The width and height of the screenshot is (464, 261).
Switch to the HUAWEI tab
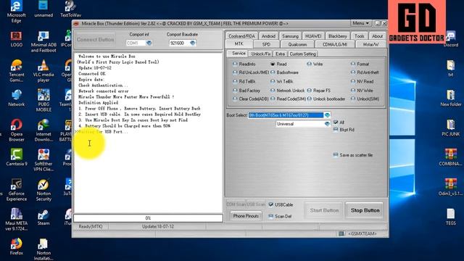pos(313,36)
